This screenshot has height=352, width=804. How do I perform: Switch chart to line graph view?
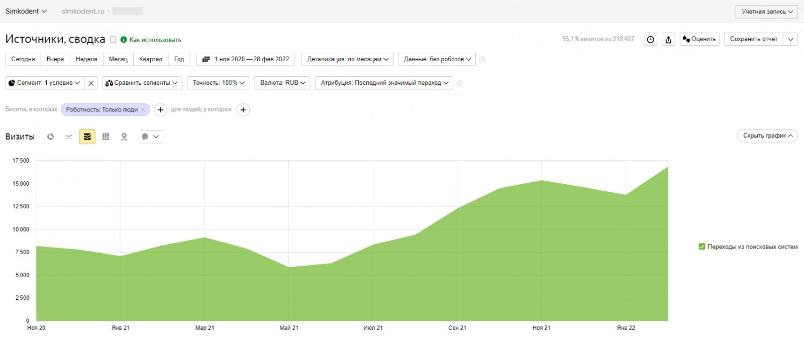69,137
